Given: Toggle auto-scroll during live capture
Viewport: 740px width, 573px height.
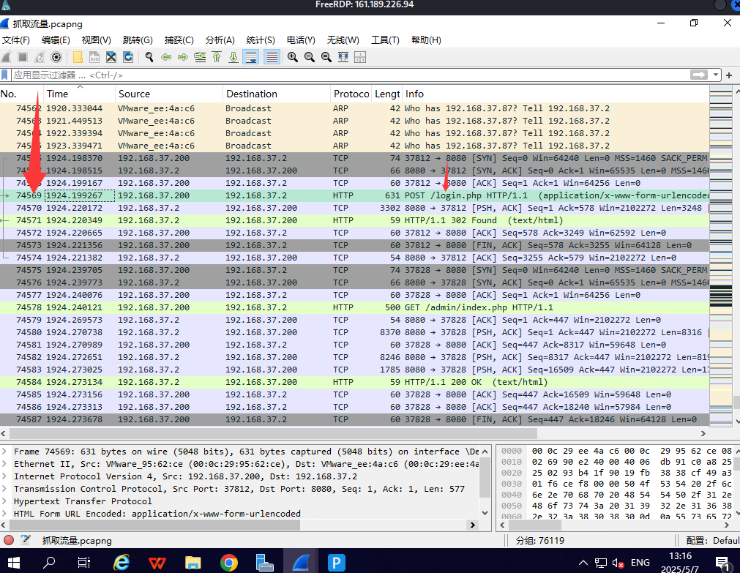Looking at the screenshot, I should pyautogui.click(x=250, y=57).
